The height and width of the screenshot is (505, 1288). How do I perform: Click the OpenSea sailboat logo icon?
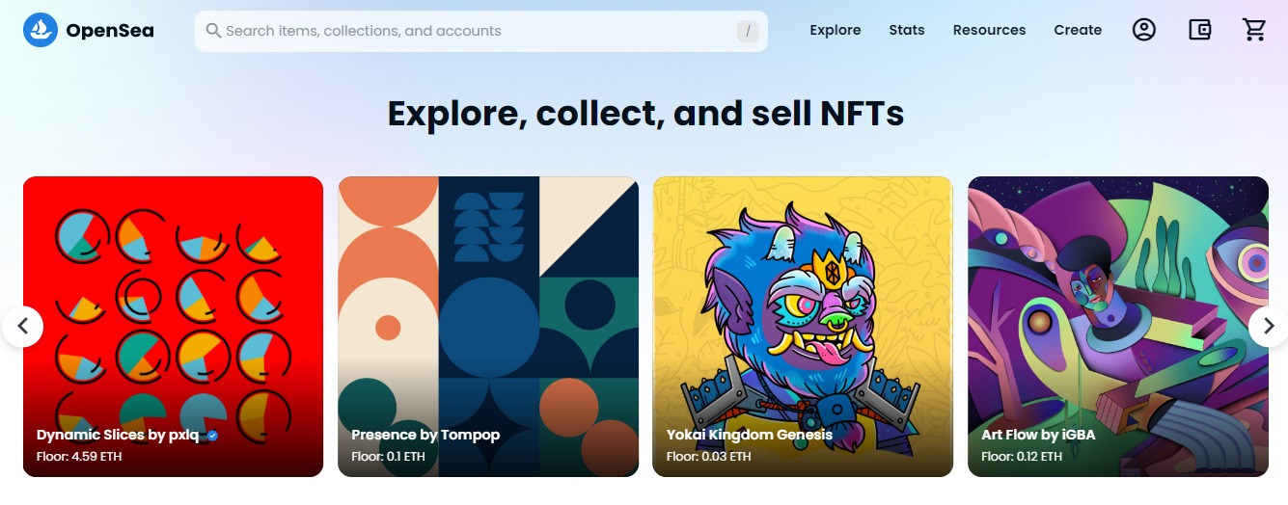point(41,31)
